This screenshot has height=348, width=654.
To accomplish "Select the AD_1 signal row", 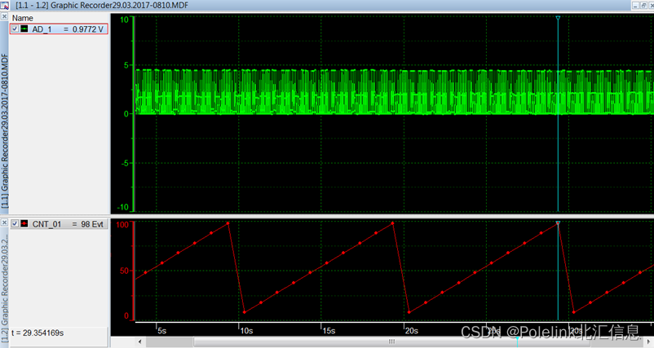I will (x=59, y=29).
